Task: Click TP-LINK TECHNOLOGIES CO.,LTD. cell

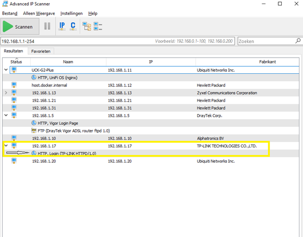Action: click(x=227, y=146)
